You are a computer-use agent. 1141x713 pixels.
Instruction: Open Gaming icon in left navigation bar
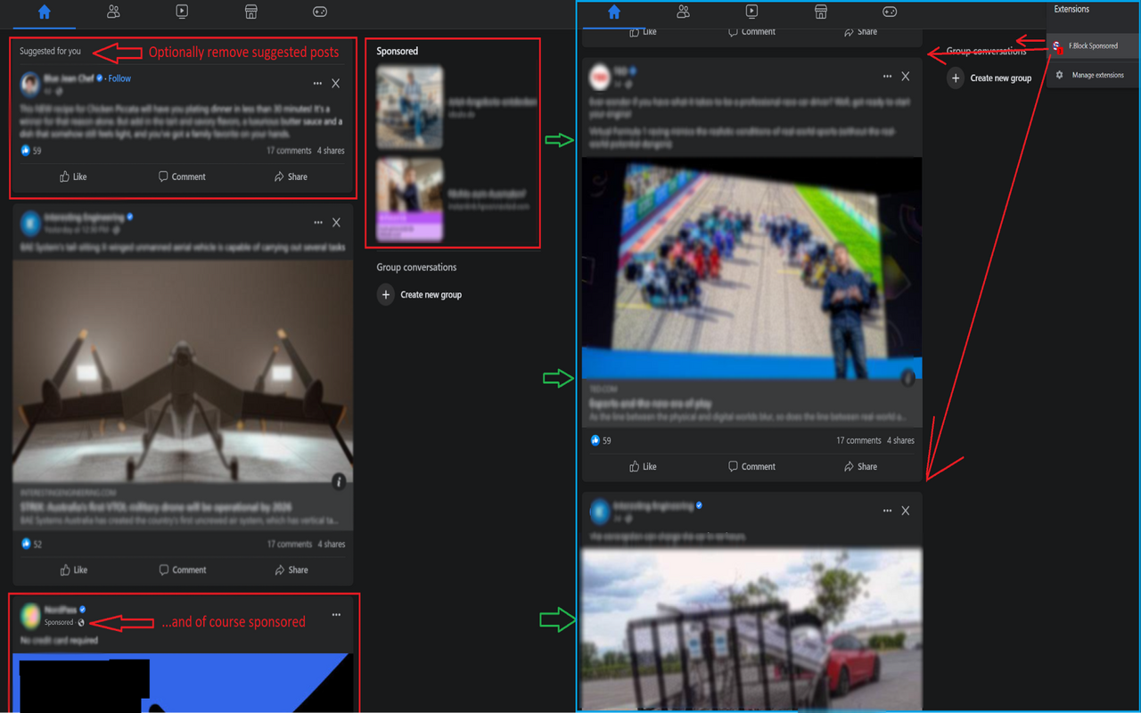319,12
